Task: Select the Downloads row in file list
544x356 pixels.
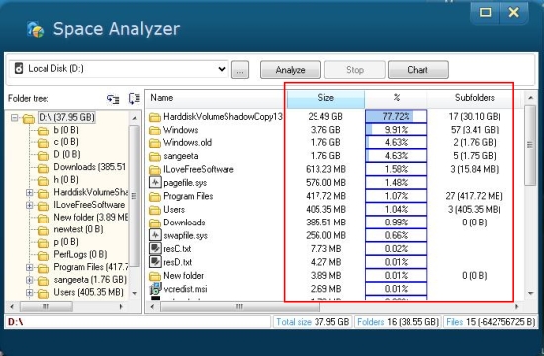Action: tap(333, 222)
